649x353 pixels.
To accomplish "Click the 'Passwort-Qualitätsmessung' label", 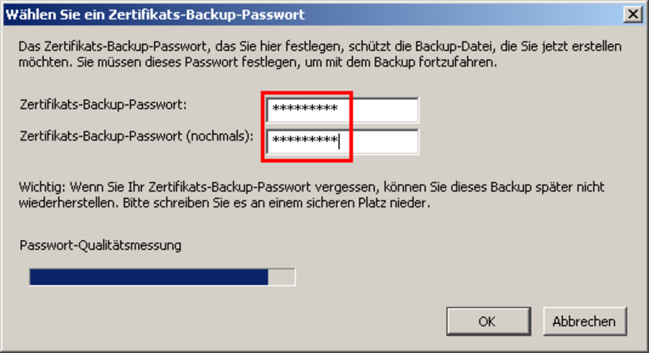I will pos(100,243).
